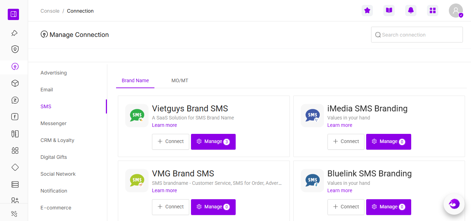Image resolution: width=471 pixels, height=221 pixels.
Task: Select CRM & Loyalty category
Action: 57,140
